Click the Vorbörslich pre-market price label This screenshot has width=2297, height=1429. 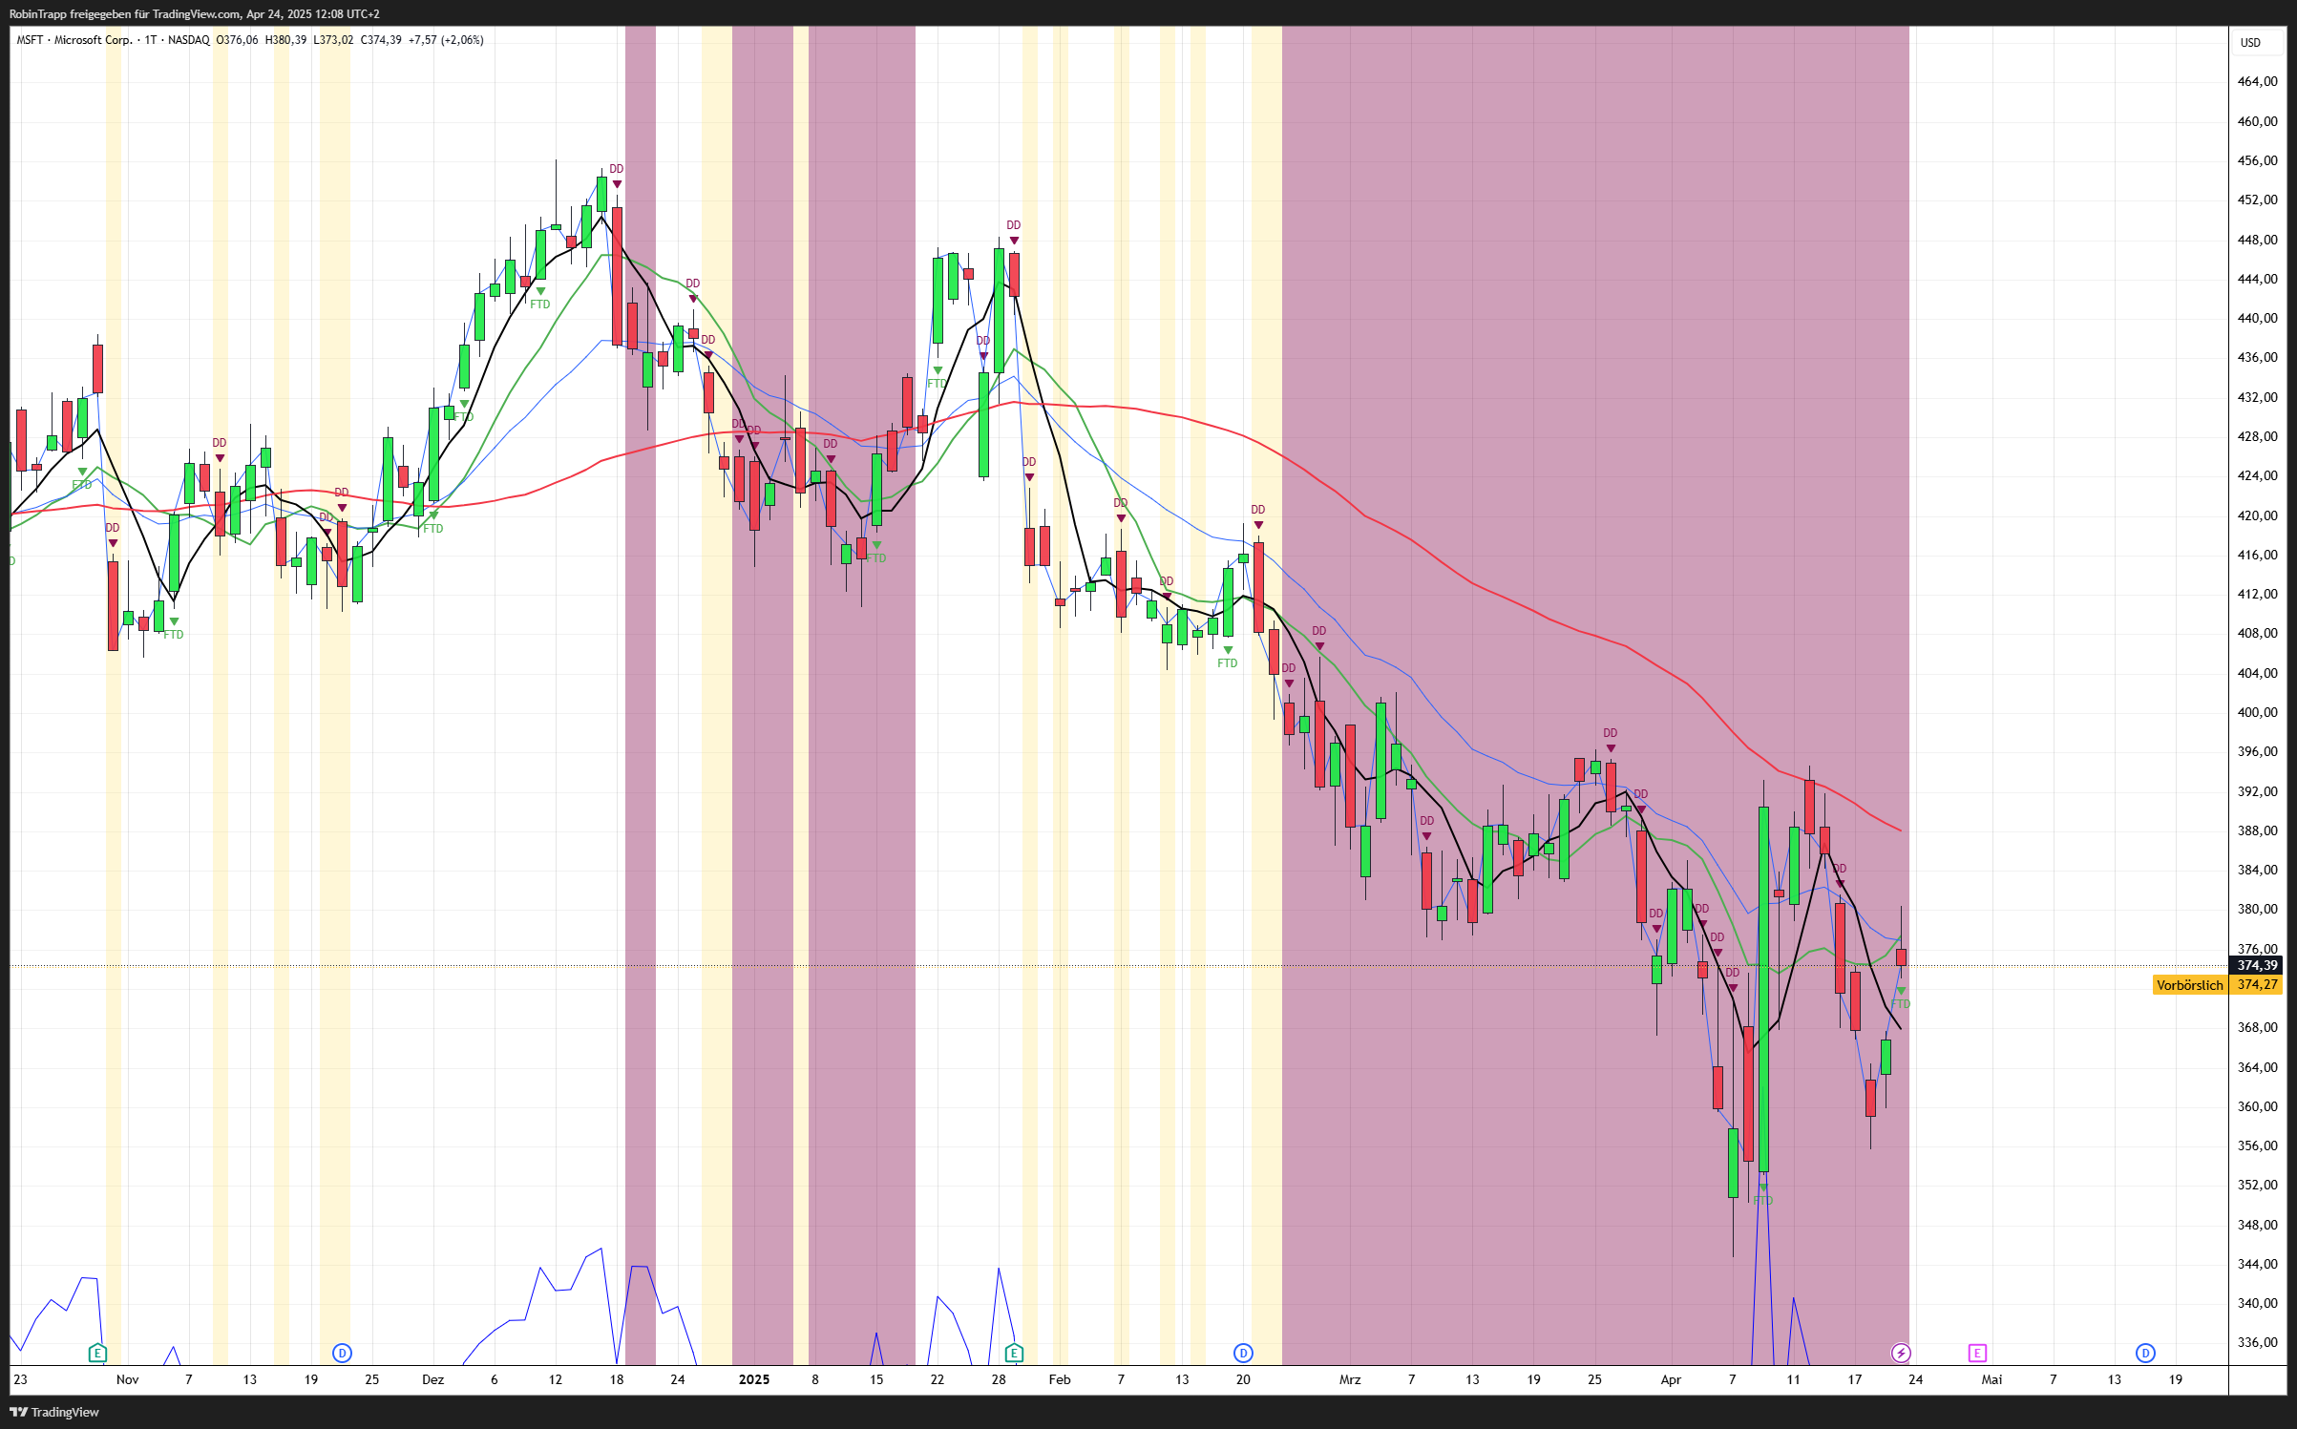tap(2190, 985)
